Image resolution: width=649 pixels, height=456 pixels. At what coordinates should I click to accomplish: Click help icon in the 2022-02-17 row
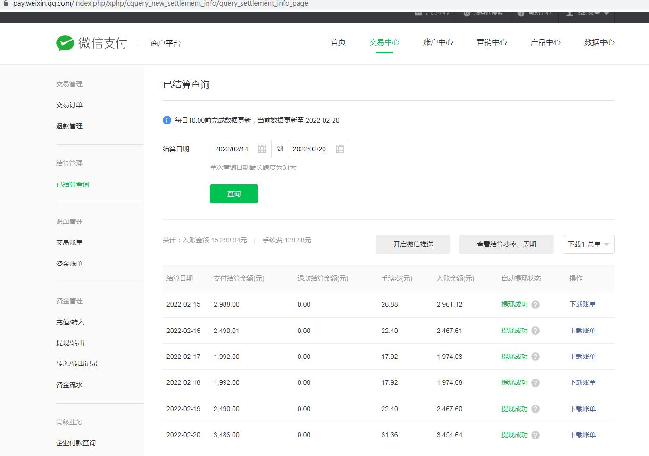pyautogui.click(x=535, y=357)
